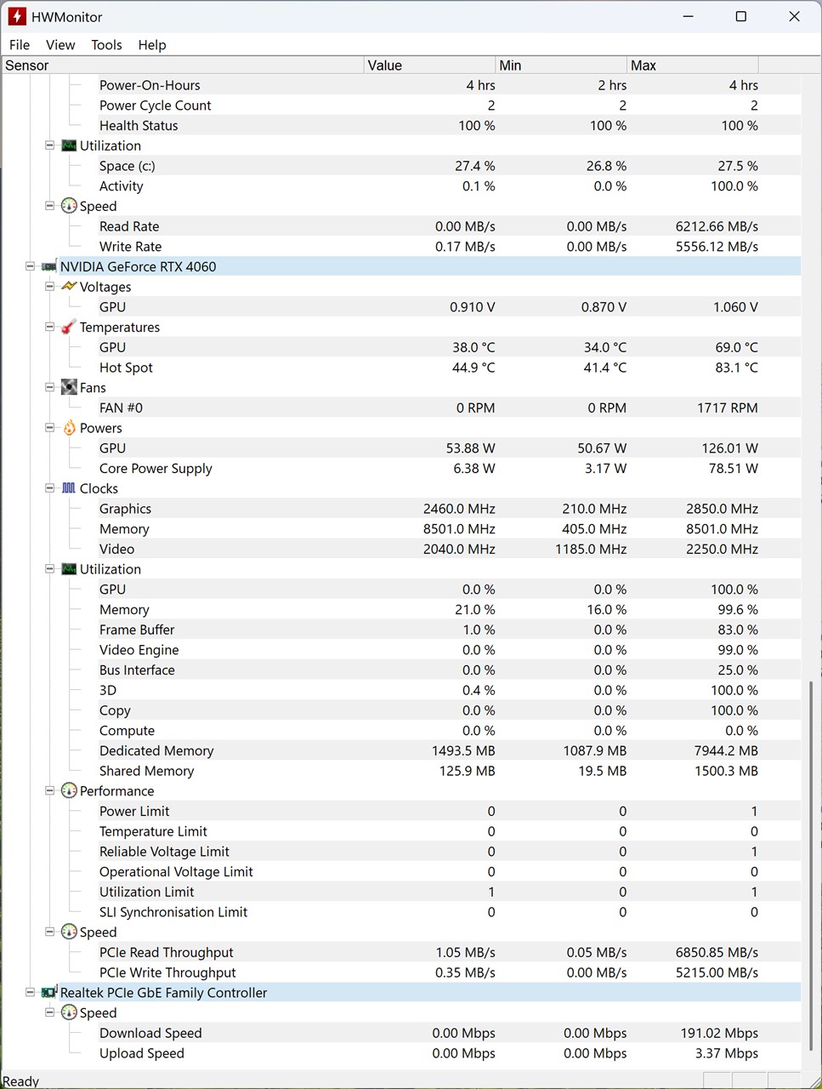Image resolution: width=822 pixels, height=1089 pixels.
Task: Click the Max column header
Action: point(692,66)
